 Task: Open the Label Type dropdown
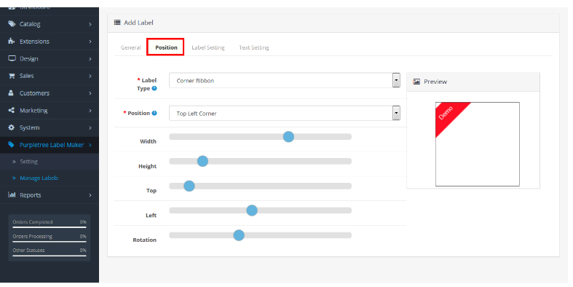point(284,80)
